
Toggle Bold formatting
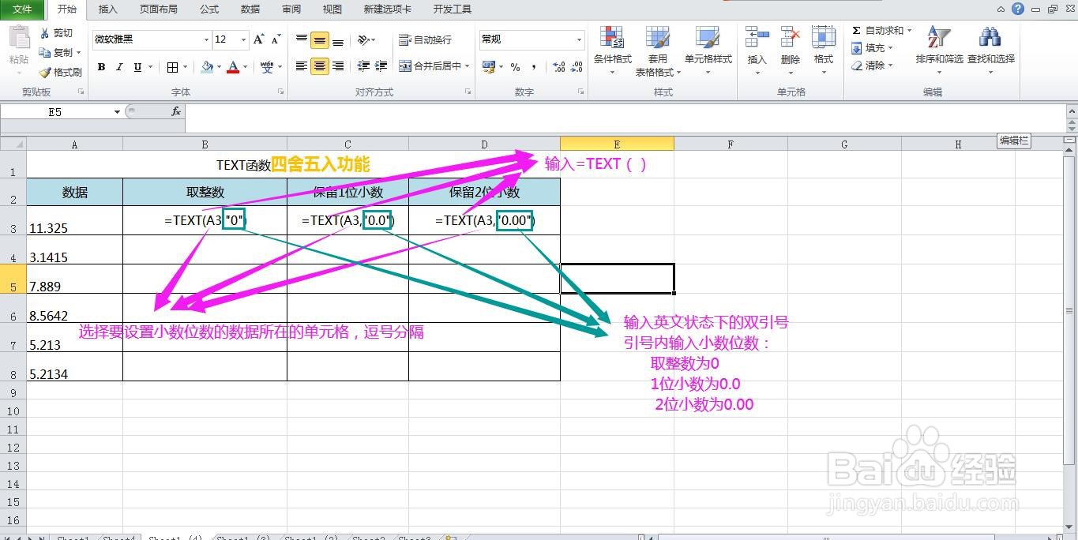[x=101, y=67]
